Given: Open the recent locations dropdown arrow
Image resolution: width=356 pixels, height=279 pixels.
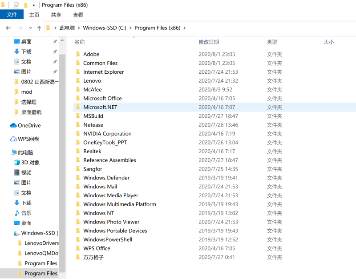Looking at the screenshot, I should tap(30, 28).
